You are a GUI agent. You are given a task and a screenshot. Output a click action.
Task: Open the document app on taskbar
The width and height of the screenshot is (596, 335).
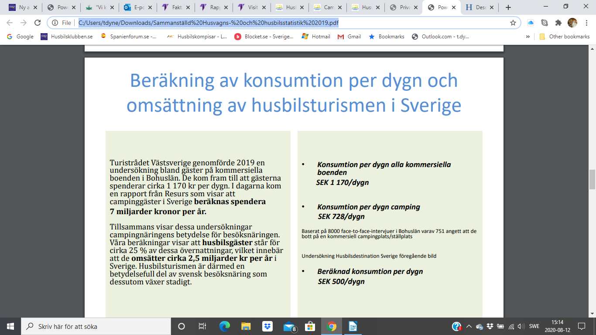click(353, 326)
